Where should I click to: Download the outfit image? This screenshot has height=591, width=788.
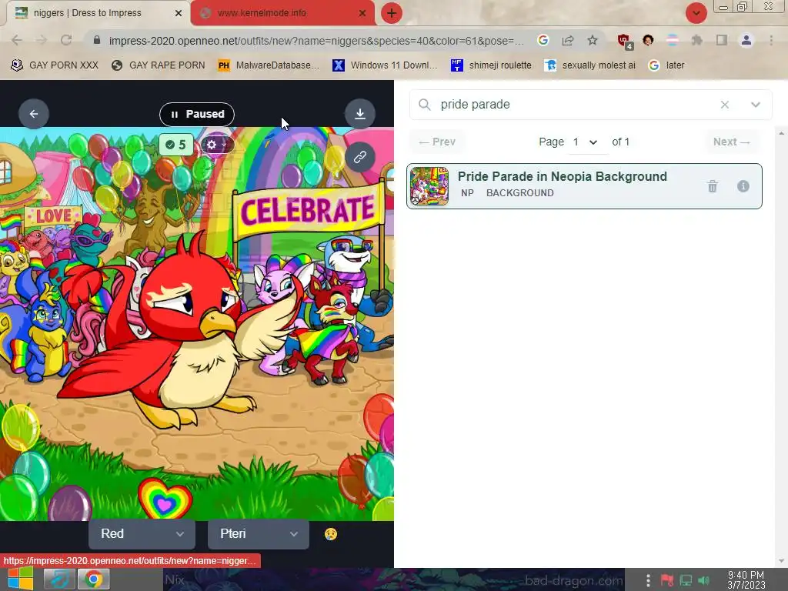360,114
